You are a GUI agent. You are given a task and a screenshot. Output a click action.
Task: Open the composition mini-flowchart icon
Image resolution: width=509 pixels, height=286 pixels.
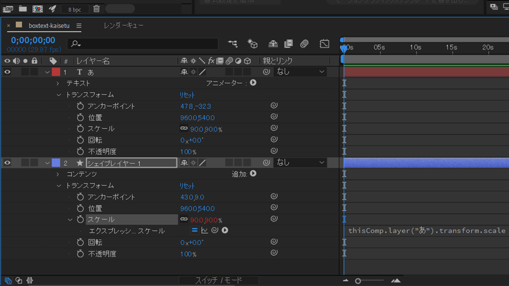[233, 44]
